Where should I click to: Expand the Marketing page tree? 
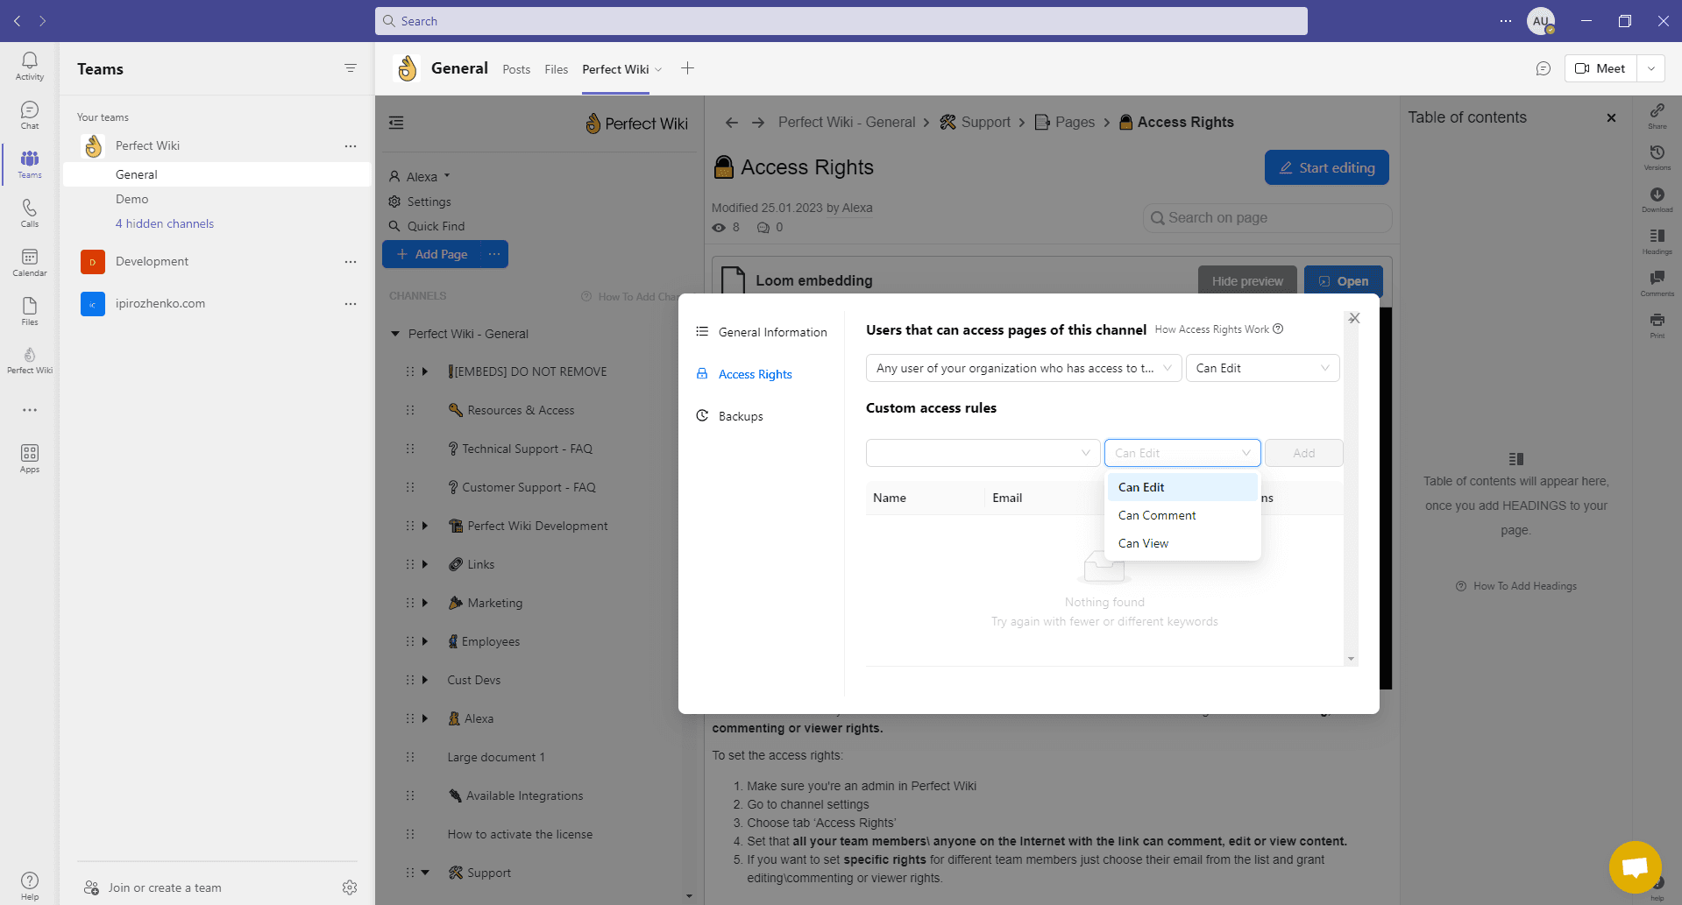point(424,603)
